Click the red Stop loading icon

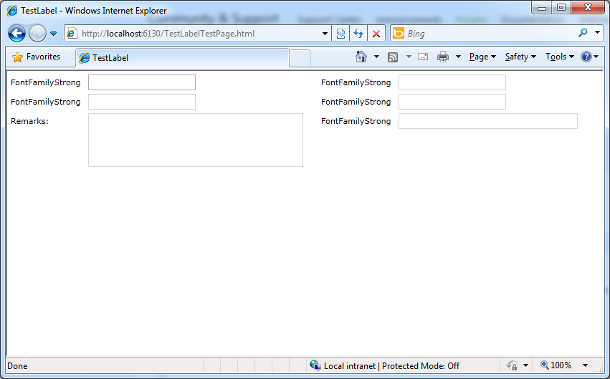(x=376, y=34)
